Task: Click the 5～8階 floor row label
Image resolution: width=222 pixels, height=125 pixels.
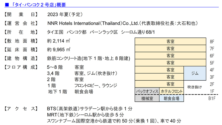Action: point(55,67)
